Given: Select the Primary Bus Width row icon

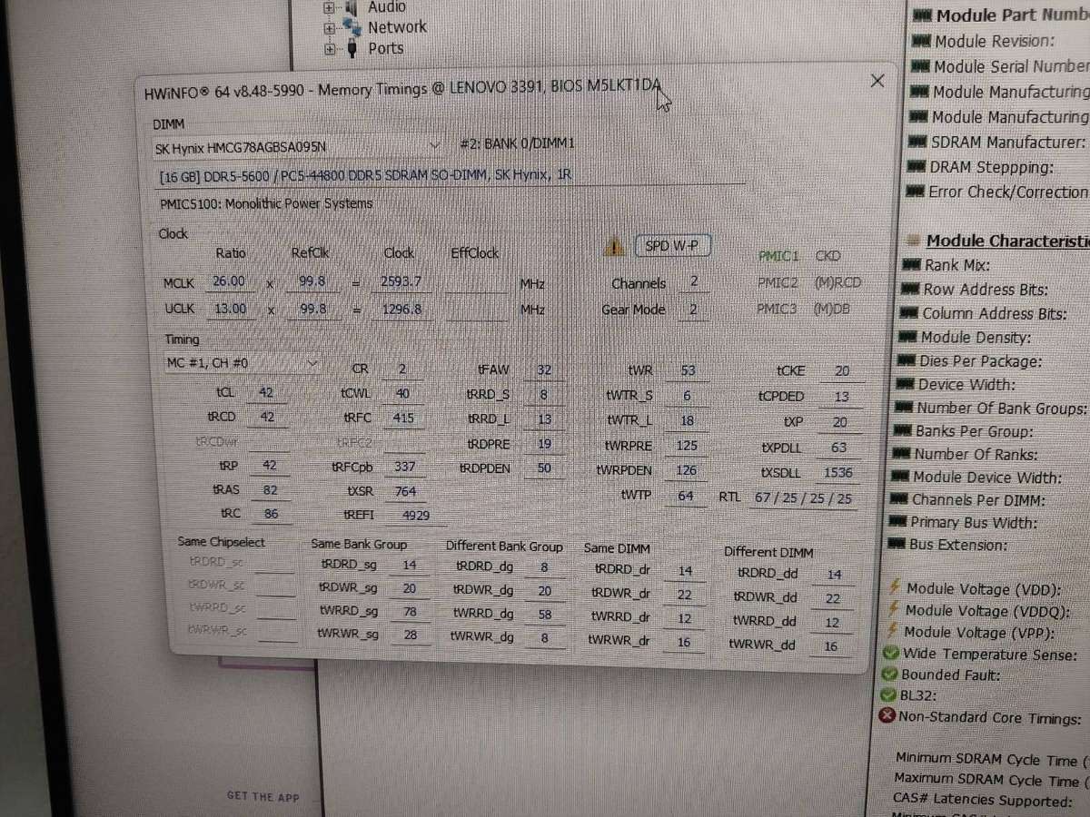Looking at the screenshot, I should point(898,522).
